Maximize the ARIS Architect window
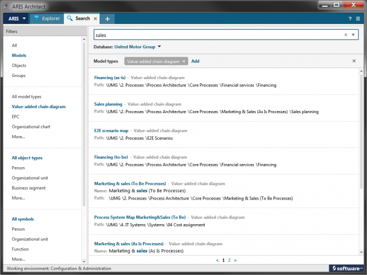This screenshot has height=275, width=367. tap(337, 5)
